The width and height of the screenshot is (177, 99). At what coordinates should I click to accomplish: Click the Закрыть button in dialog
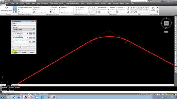coord(24,52)
